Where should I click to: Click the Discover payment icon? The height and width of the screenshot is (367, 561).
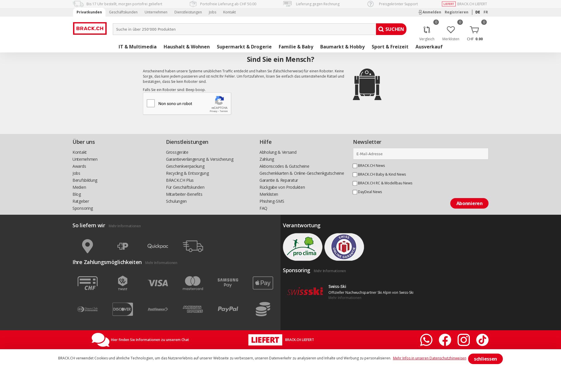coord(123,309)
